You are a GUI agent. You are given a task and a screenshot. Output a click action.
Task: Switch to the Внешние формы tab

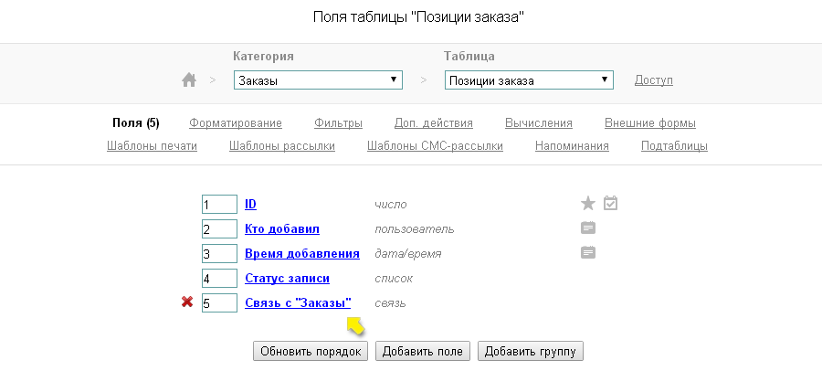coord(650,123)
